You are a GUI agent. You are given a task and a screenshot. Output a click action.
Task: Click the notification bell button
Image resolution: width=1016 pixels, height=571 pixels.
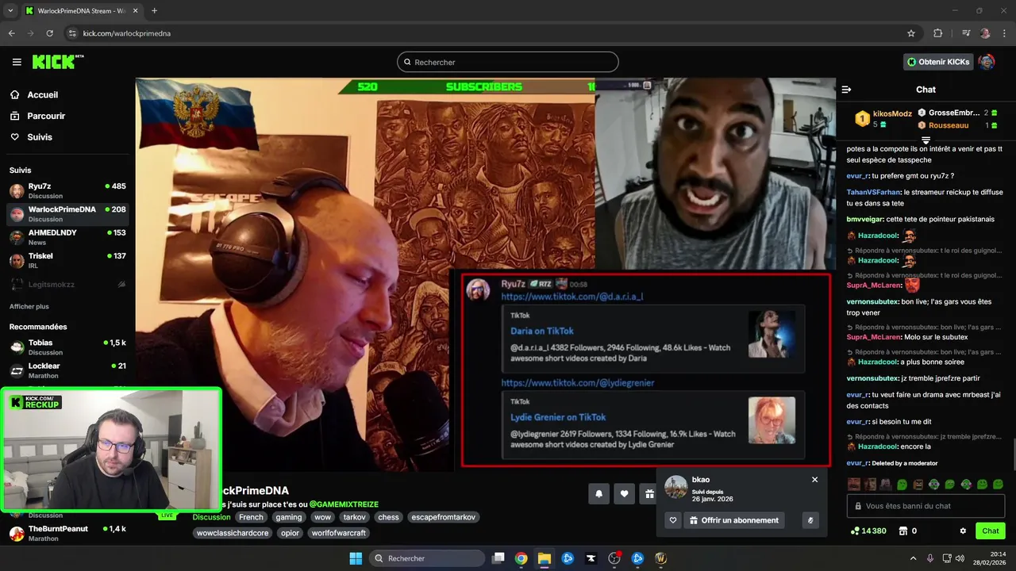click(599, 494)
